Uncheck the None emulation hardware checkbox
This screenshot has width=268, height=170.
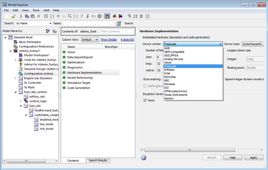(145, 100)
